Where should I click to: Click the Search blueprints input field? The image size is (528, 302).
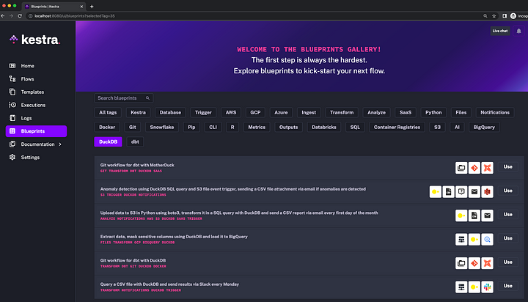pyautogui.click(x=120, y=97)
